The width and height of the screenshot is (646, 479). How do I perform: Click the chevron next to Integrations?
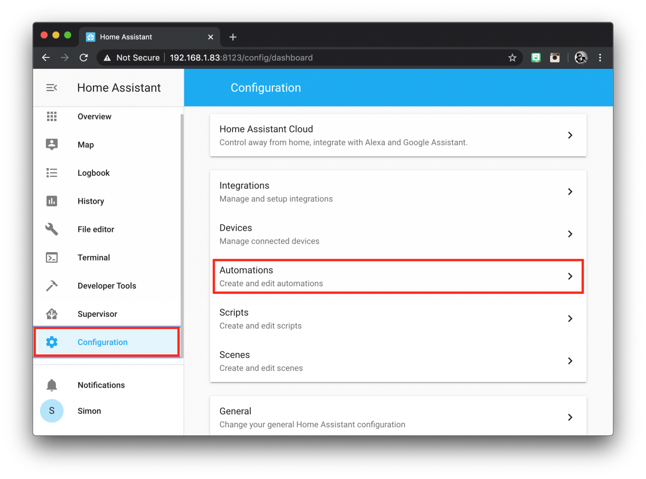pyautogui.click(x=570, y=192)
